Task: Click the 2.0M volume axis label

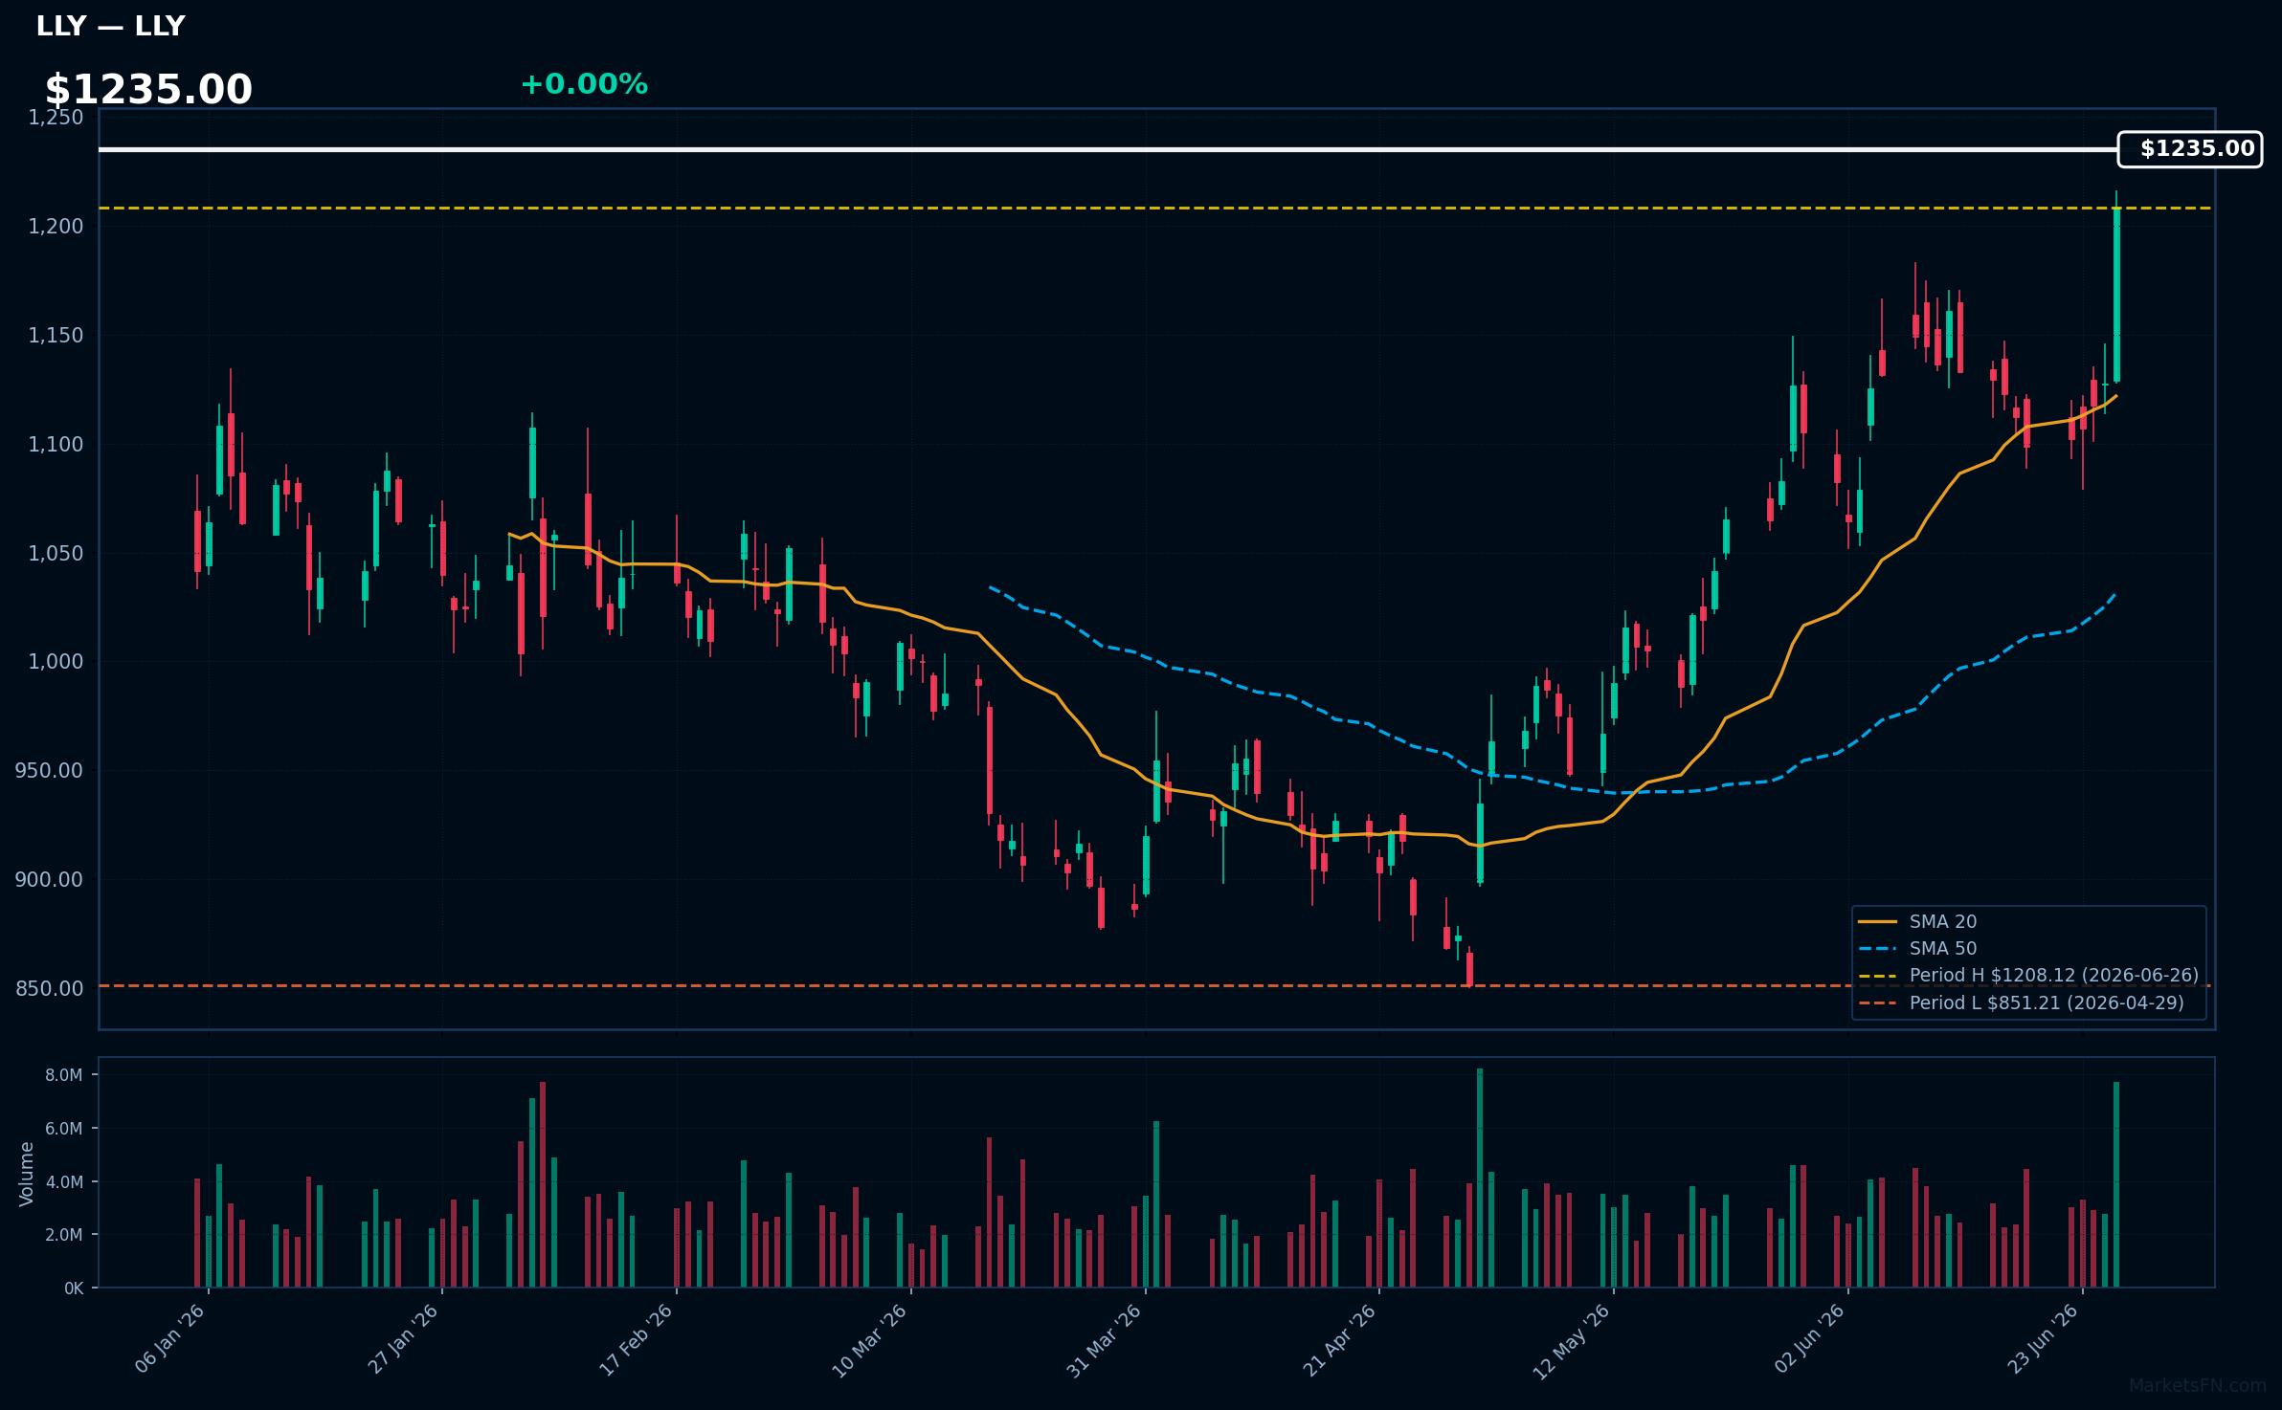Action: pos(64,1235)
